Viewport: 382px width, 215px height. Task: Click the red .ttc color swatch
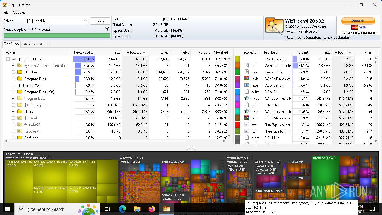(238, 125)
